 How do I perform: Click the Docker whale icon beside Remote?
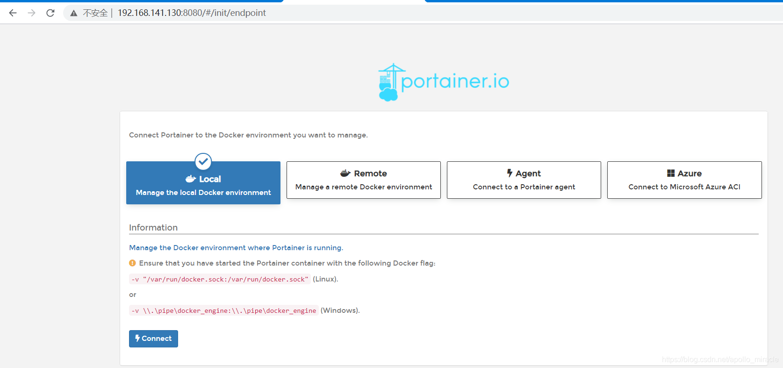point(345,173)
